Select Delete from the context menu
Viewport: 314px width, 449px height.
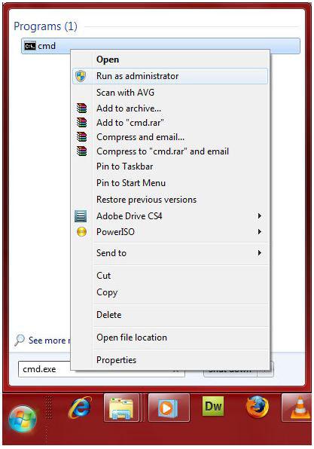170,315
